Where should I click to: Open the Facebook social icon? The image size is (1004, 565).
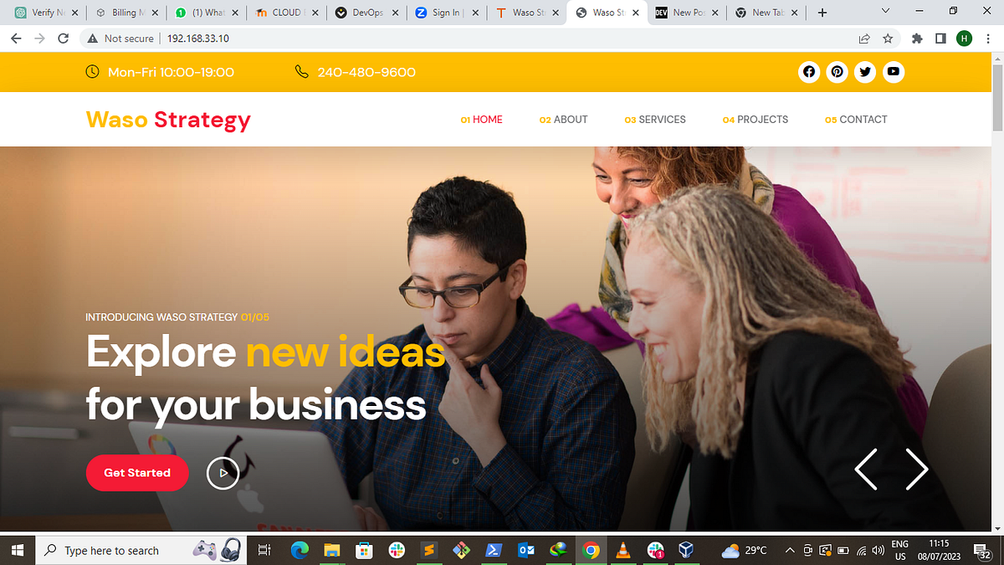coord(808,72)
